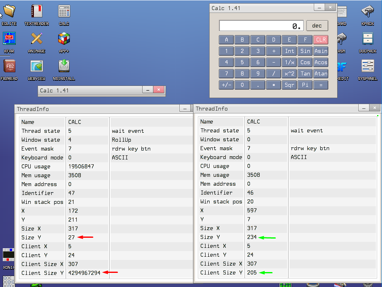Viewport: 382px width, 287px height.
Task: Toggle the dec number base button
Action: pos(317,26)
